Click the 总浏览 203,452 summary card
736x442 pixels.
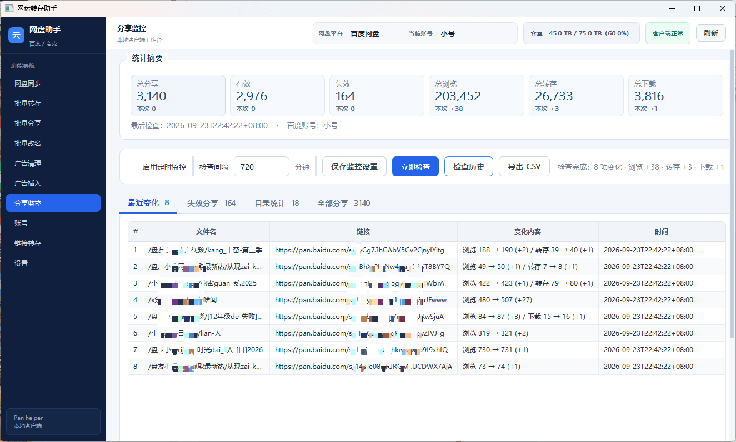coord(477,95)
